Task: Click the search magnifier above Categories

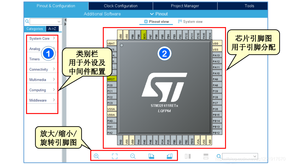Action: click(27, 22)
